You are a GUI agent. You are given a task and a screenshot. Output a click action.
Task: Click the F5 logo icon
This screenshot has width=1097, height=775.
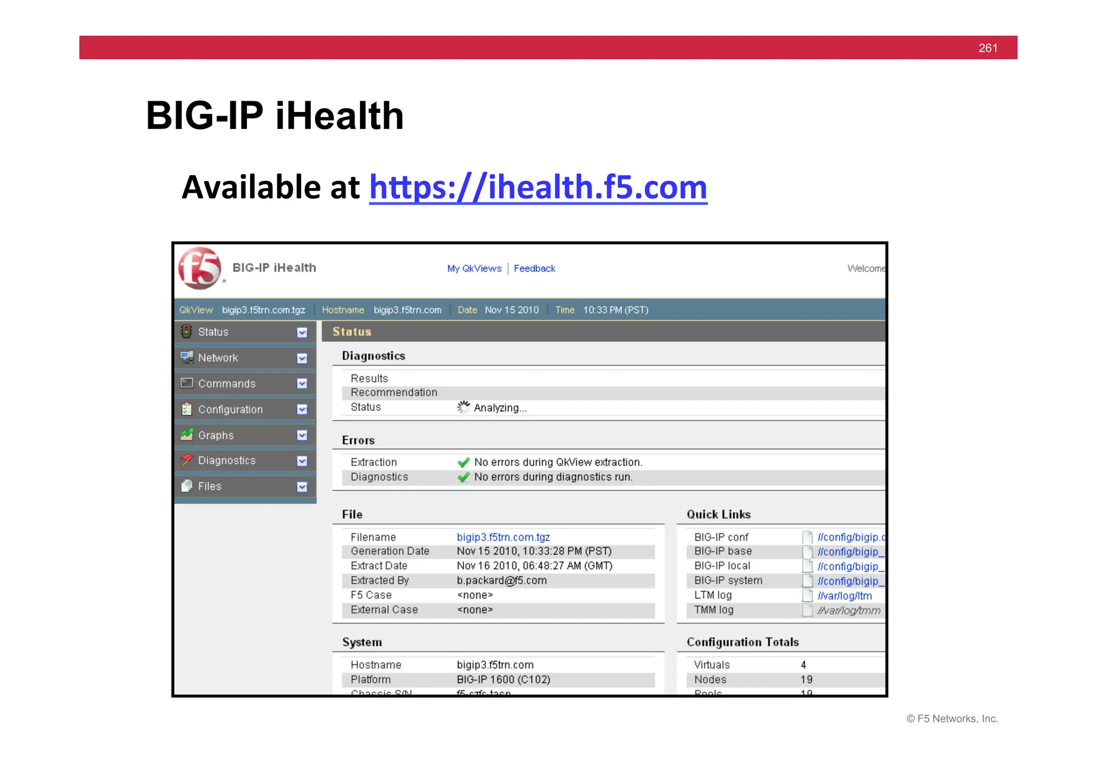[200, 268]
